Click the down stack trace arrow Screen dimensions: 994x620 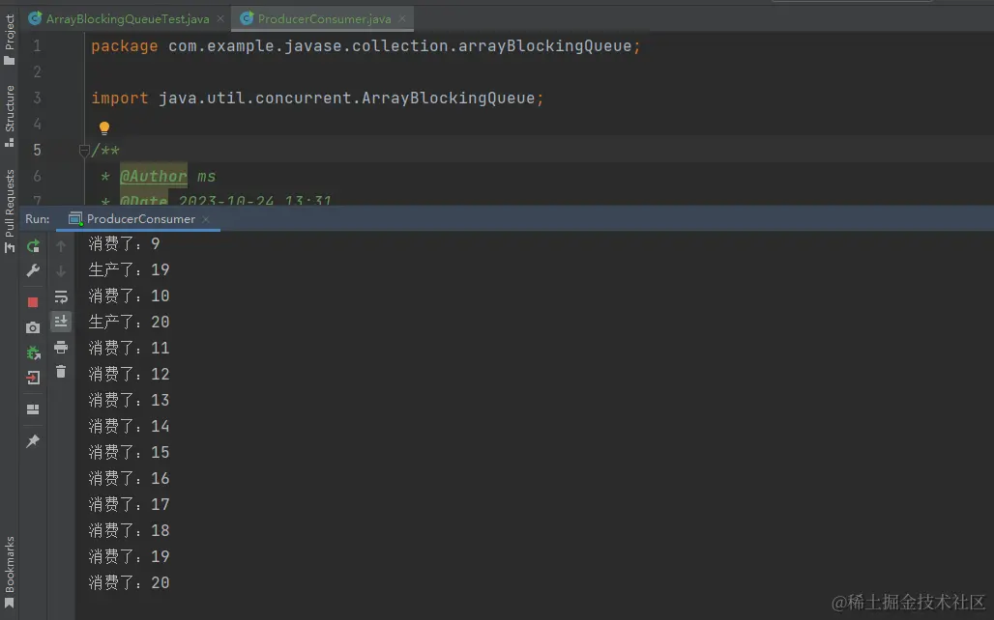61,271
